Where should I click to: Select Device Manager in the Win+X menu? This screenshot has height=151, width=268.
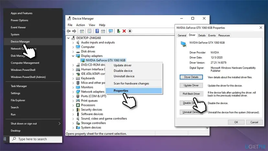click(x=33, y=41)
